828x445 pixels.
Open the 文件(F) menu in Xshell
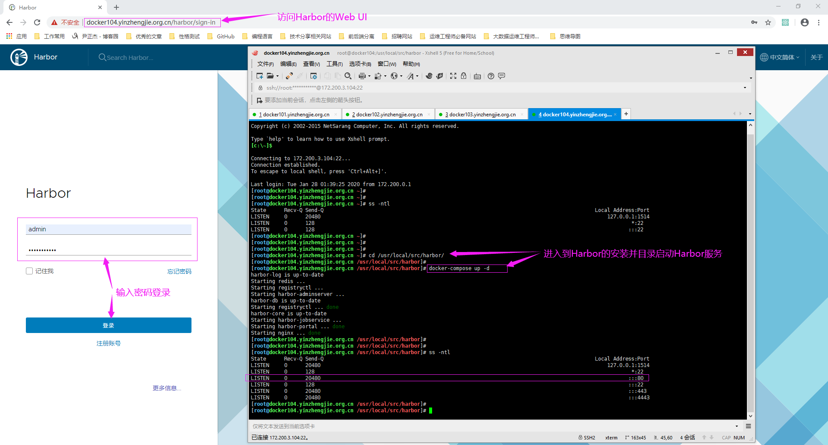pyautogui.click(x=266, y=64)
